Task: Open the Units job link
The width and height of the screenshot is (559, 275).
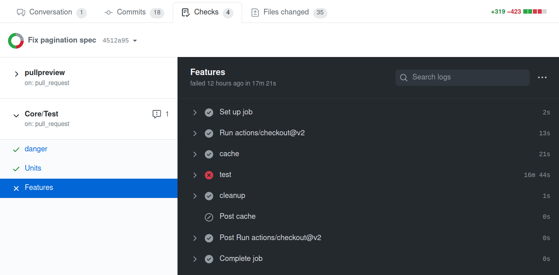Action: click(x=33, y=168)
